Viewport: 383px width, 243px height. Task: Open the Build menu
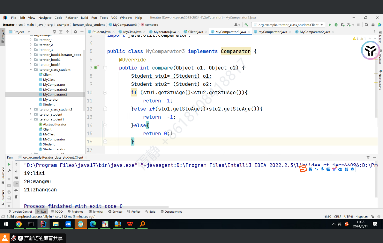[84, 18]
